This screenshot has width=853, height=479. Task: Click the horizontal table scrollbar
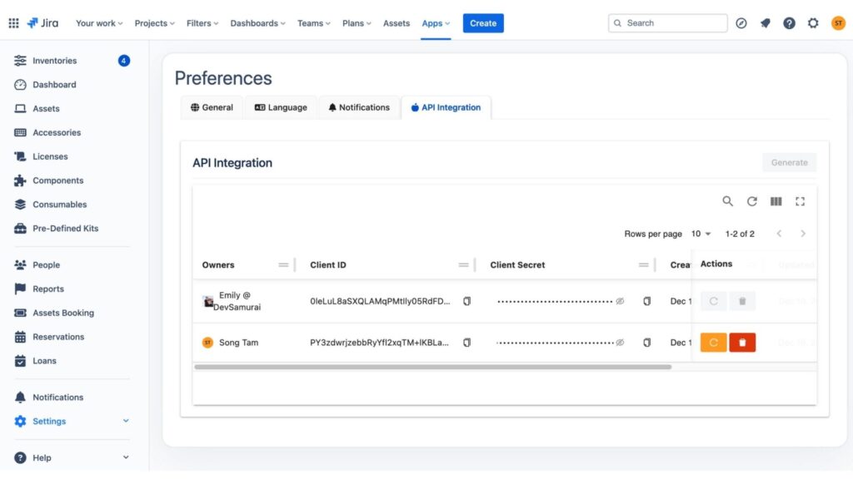pos(432,367)
